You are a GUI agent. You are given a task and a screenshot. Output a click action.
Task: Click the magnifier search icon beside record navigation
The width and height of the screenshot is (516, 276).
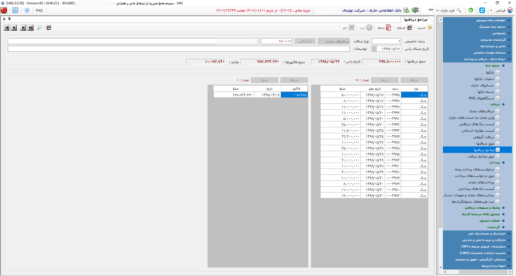[40, 27]
